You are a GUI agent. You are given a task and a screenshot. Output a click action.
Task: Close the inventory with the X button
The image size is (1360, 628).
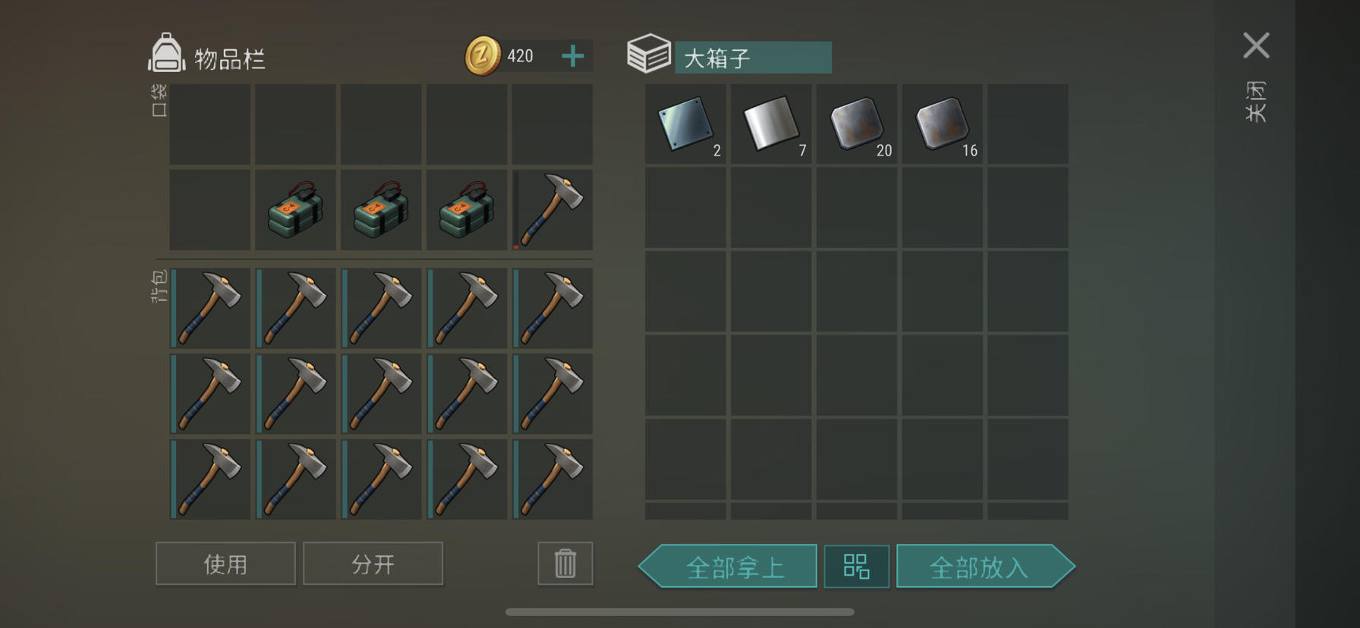tap(1256, 46)
